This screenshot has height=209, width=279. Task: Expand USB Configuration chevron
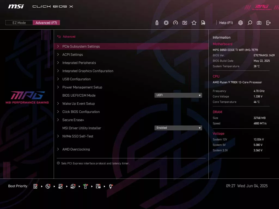[x=58, y=79]
